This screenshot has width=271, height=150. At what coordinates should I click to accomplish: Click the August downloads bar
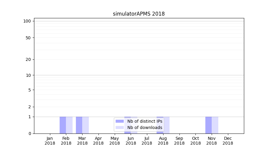tap(167, 125)
